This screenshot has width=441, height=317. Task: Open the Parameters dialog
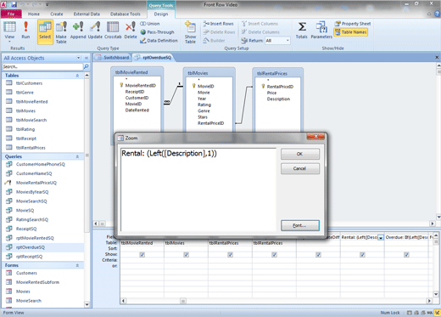[321, 31]
